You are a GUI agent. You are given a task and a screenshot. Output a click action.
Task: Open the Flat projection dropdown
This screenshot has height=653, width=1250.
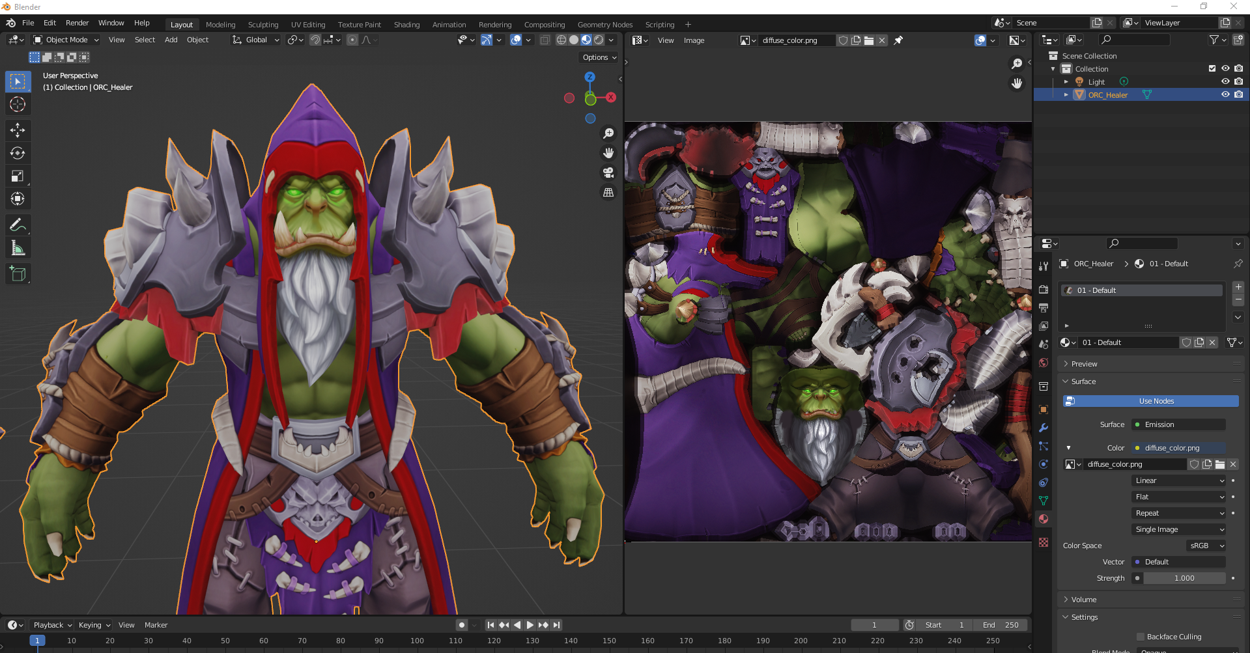1179,497
